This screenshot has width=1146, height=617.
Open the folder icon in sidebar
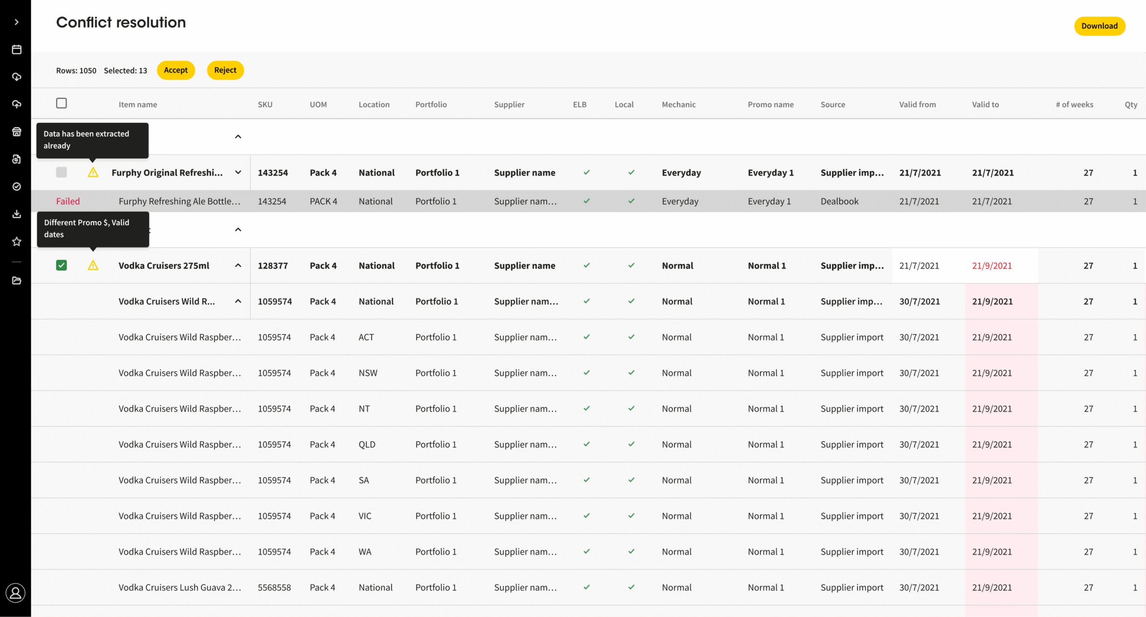pos(17,280)
